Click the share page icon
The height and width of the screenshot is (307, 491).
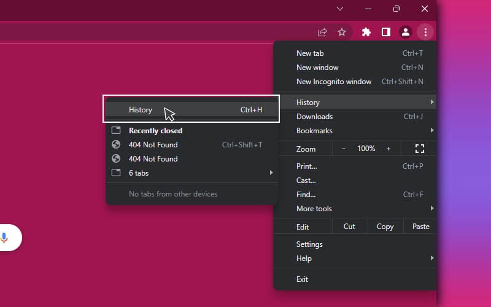point(322,32)
